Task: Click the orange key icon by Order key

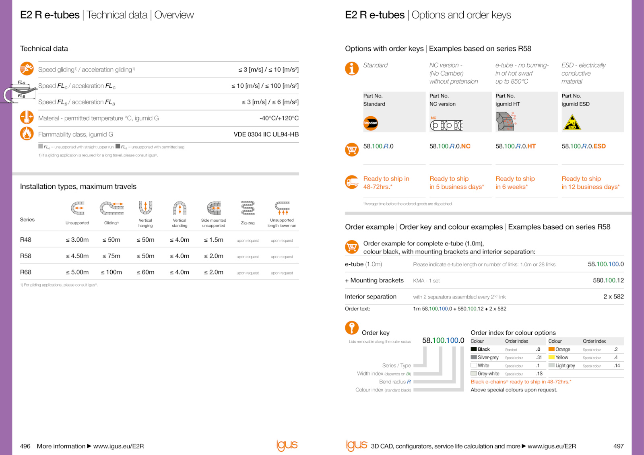Action: 352,328
